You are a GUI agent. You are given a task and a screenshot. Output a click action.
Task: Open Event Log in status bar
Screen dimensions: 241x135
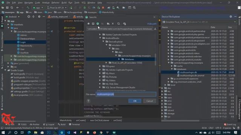(230, 124)
